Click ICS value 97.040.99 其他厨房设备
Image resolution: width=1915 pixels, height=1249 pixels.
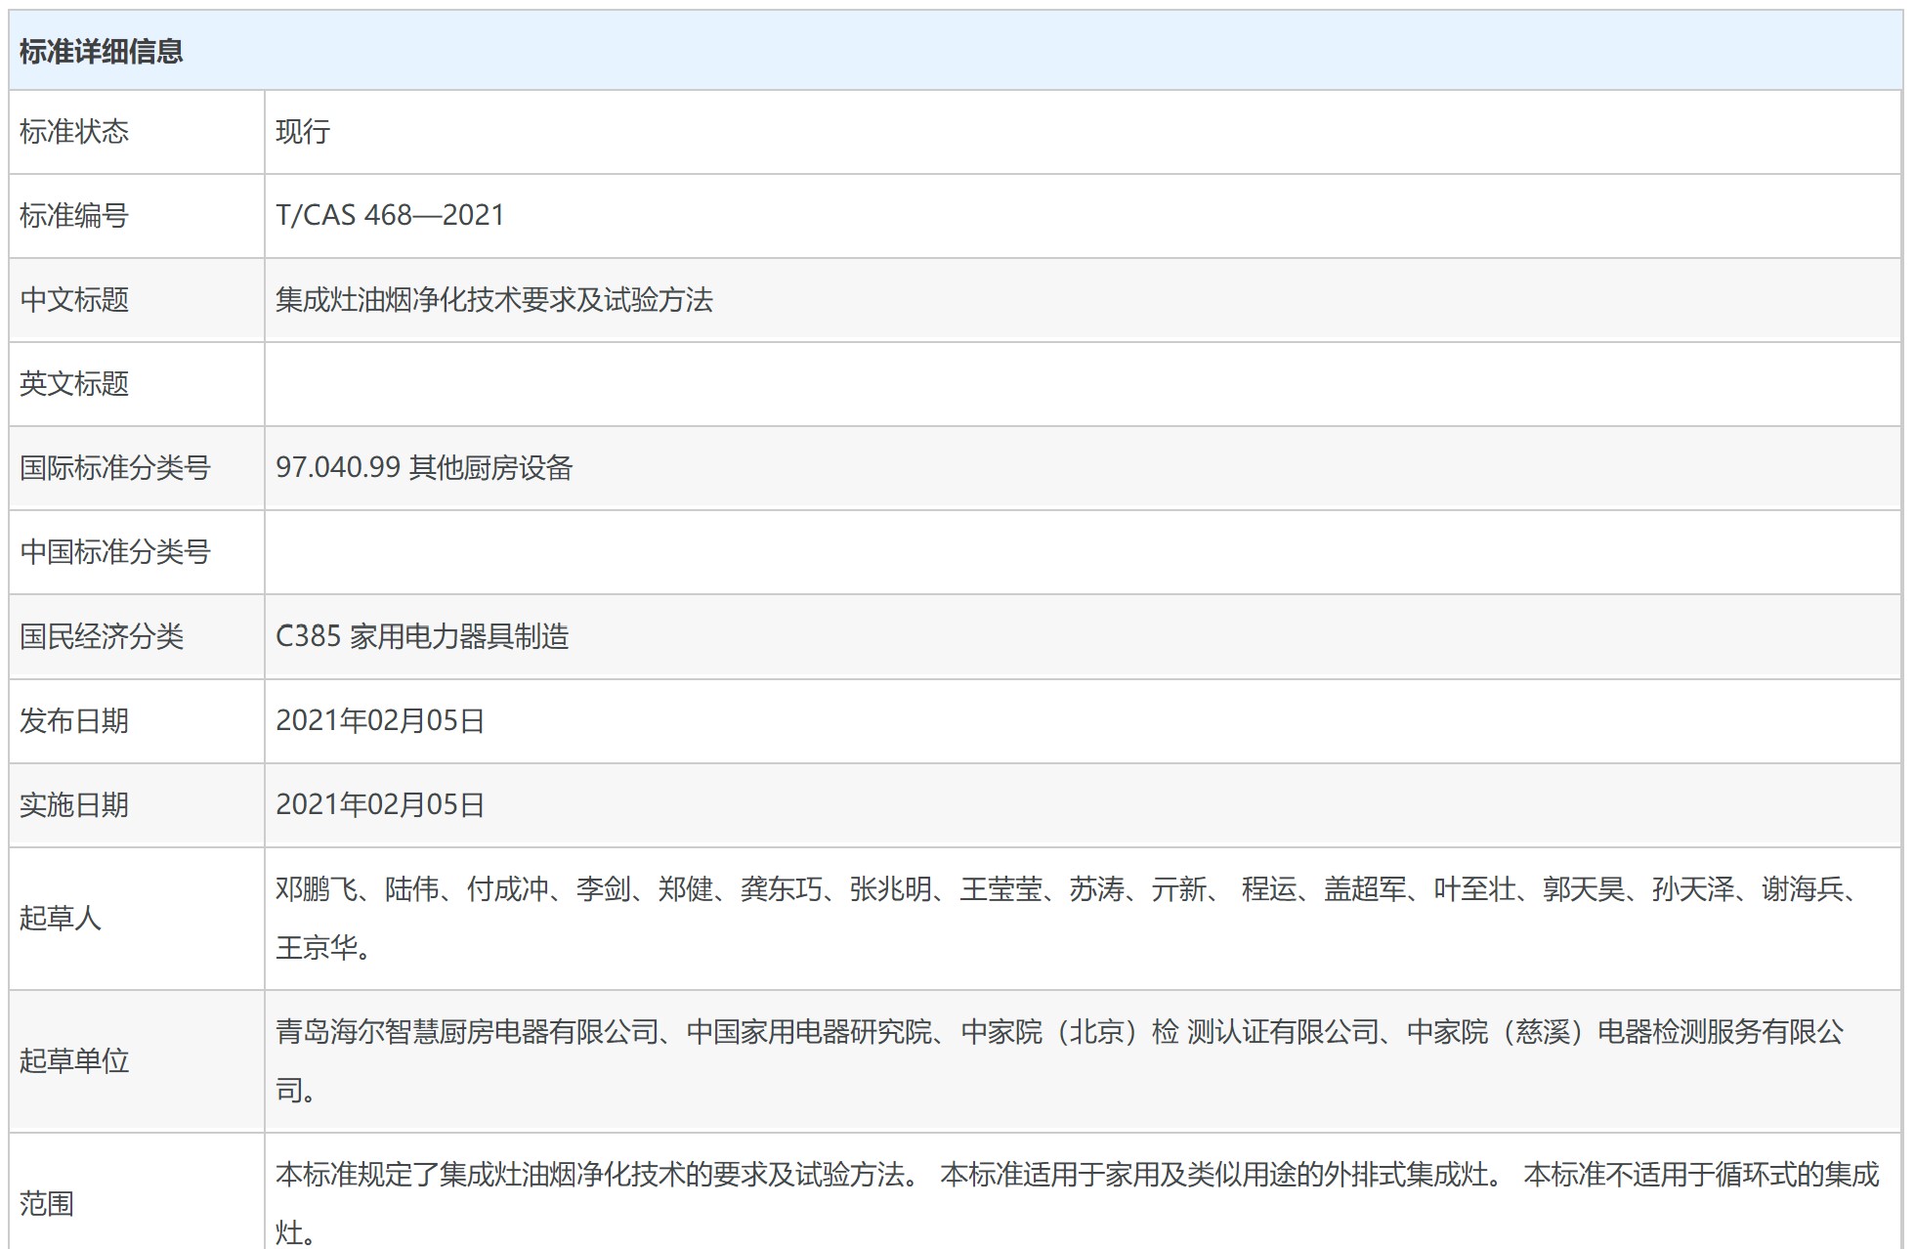[424, 468]
